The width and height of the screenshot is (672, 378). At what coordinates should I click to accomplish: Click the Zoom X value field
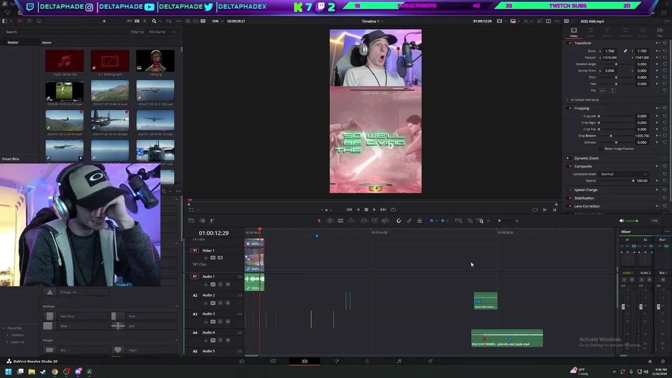tap(610, 51)
